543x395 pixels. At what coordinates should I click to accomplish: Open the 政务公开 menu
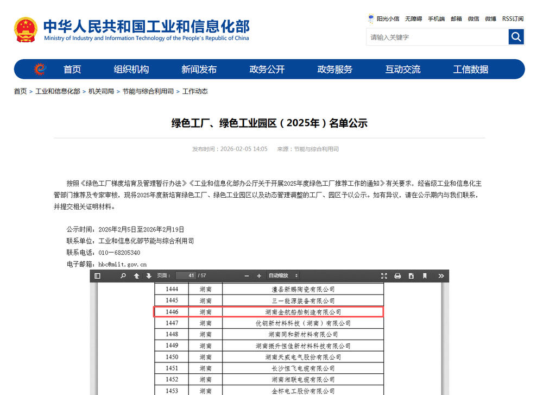pos(267,70)
